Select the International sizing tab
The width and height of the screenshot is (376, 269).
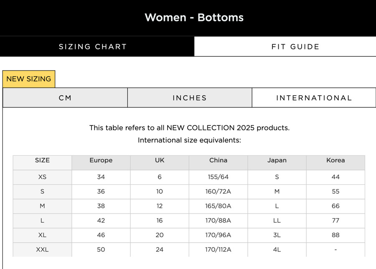(314, 98)
